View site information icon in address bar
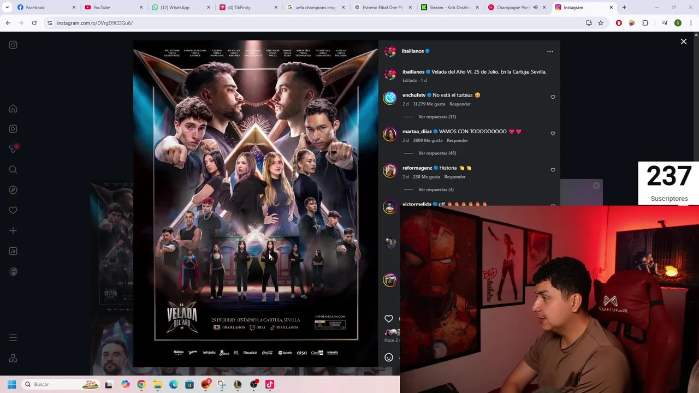The height and width of the screenshot is (393, 699). coord(50,23)
